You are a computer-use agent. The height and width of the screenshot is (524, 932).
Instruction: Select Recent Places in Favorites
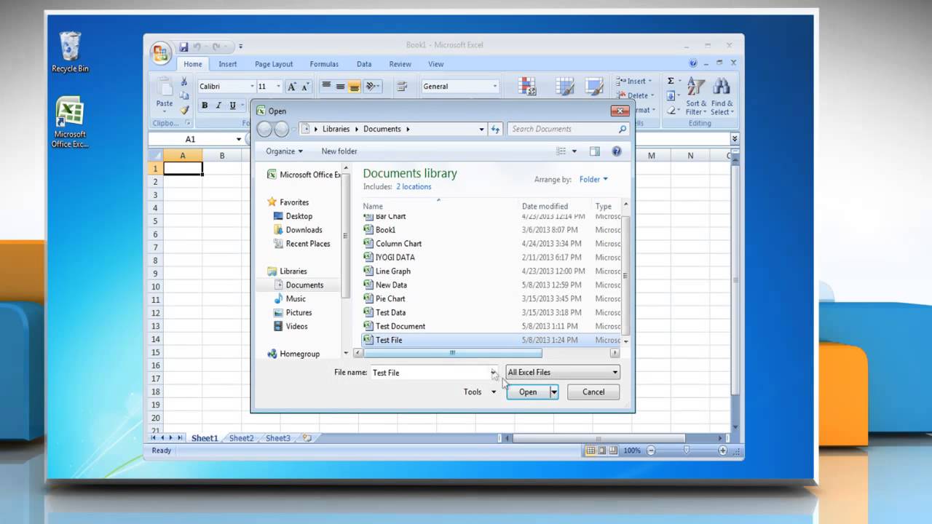pos(308,244)
